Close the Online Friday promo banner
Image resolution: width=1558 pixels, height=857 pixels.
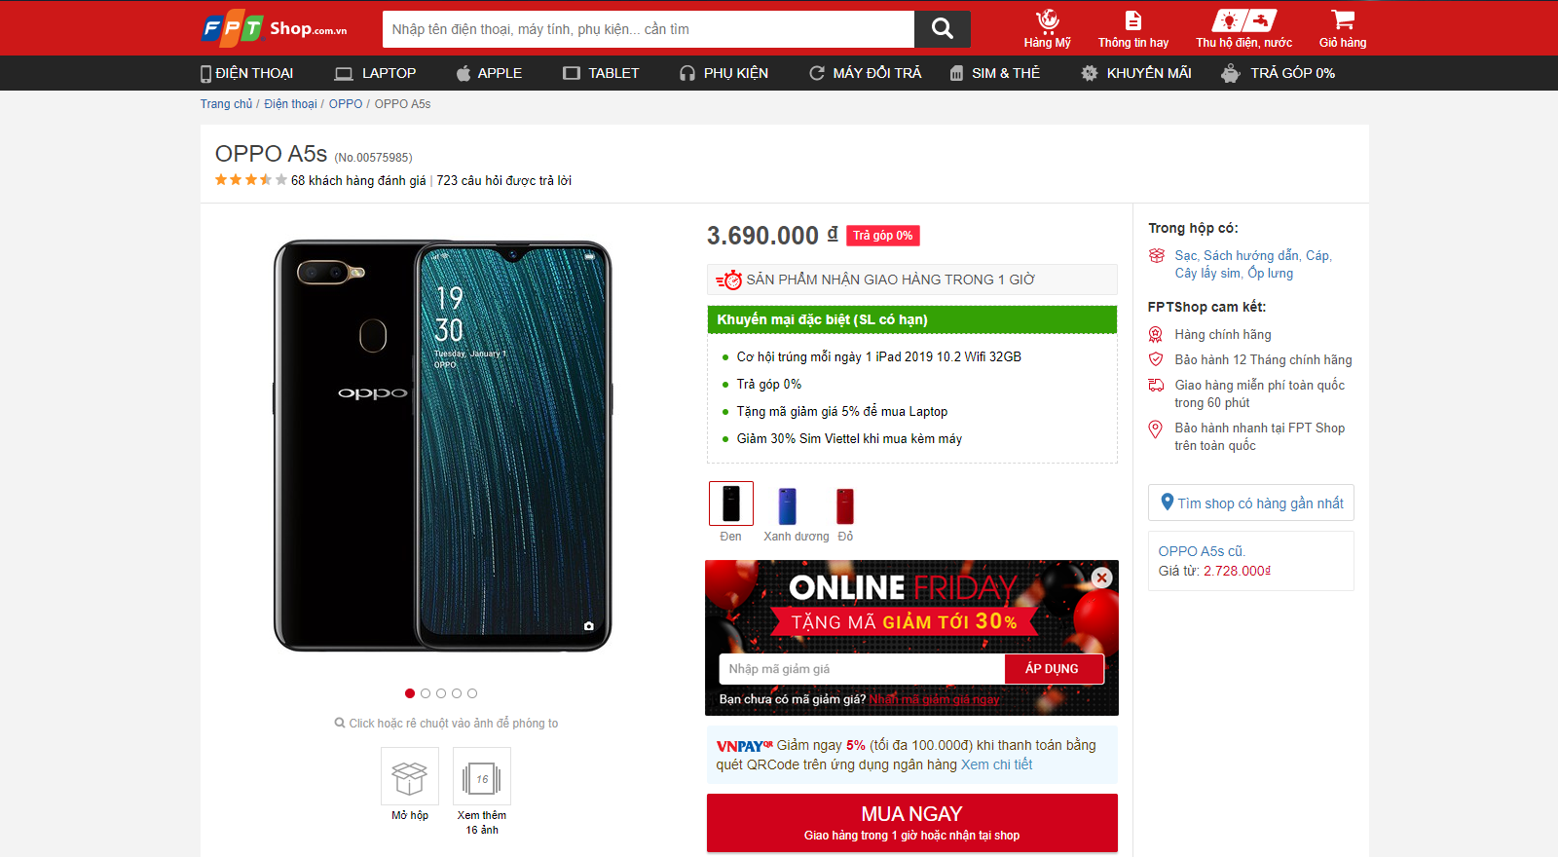pos(1101,578)
